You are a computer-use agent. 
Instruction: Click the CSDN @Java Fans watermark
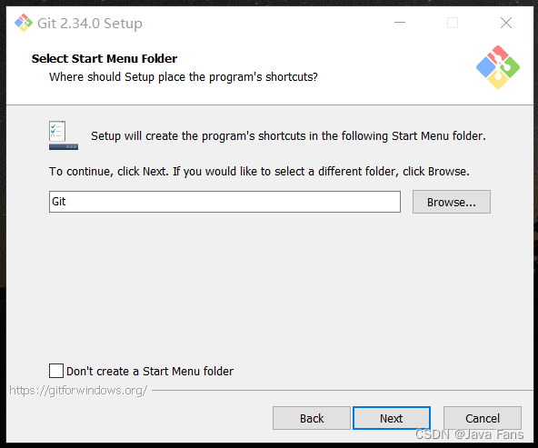tap(469, 434)
